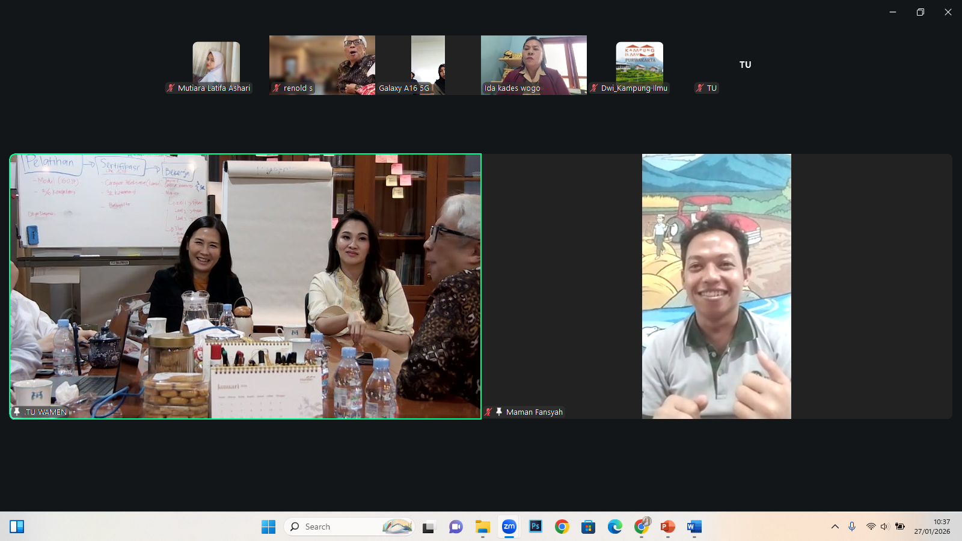Open the Zoom app in the taskbar
Viewport: 962px width, 541px height.
click(x=509, y=527)
